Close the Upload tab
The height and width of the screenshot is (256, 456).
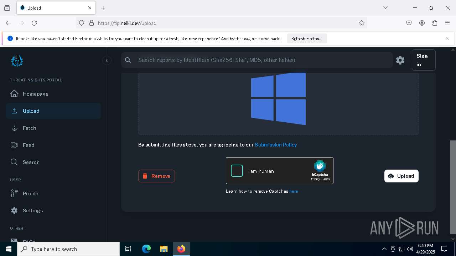pos(90,8)
